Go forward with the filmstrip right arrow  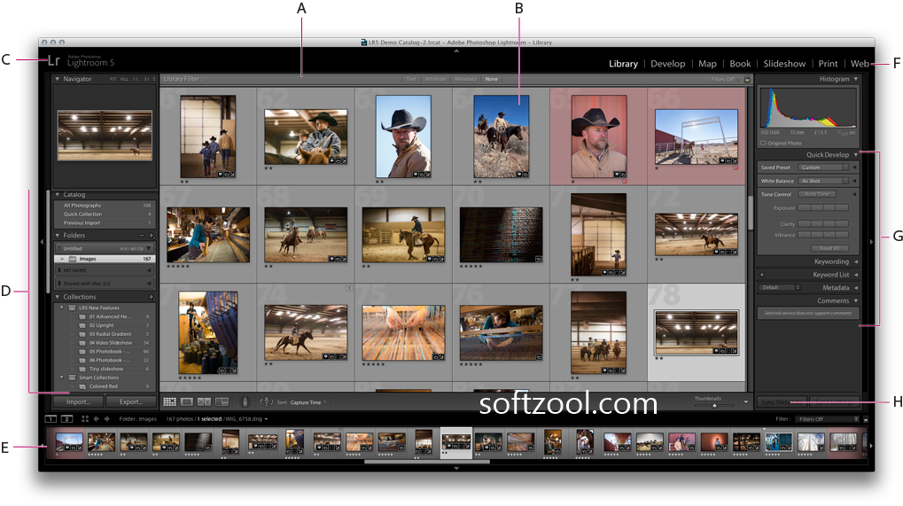pyautogui.click(x=106, y=419)
